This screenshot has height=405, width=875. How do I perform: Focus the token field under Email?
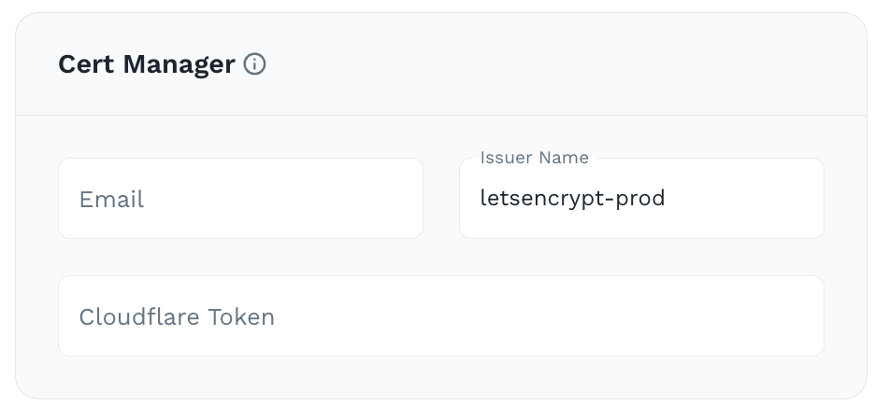point(440,316)
